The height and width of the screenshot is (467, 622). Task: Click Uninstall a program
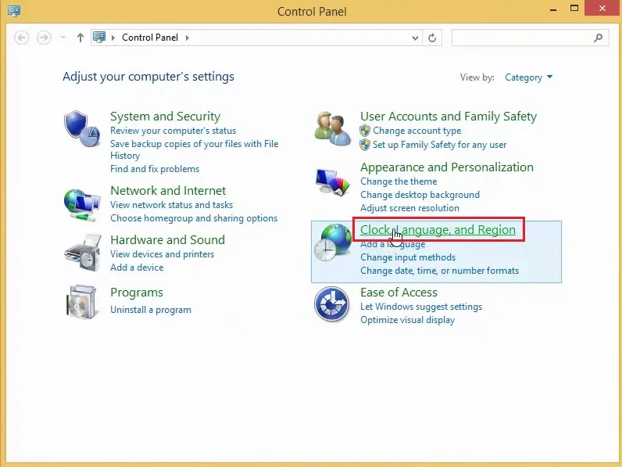click(151, 310)
